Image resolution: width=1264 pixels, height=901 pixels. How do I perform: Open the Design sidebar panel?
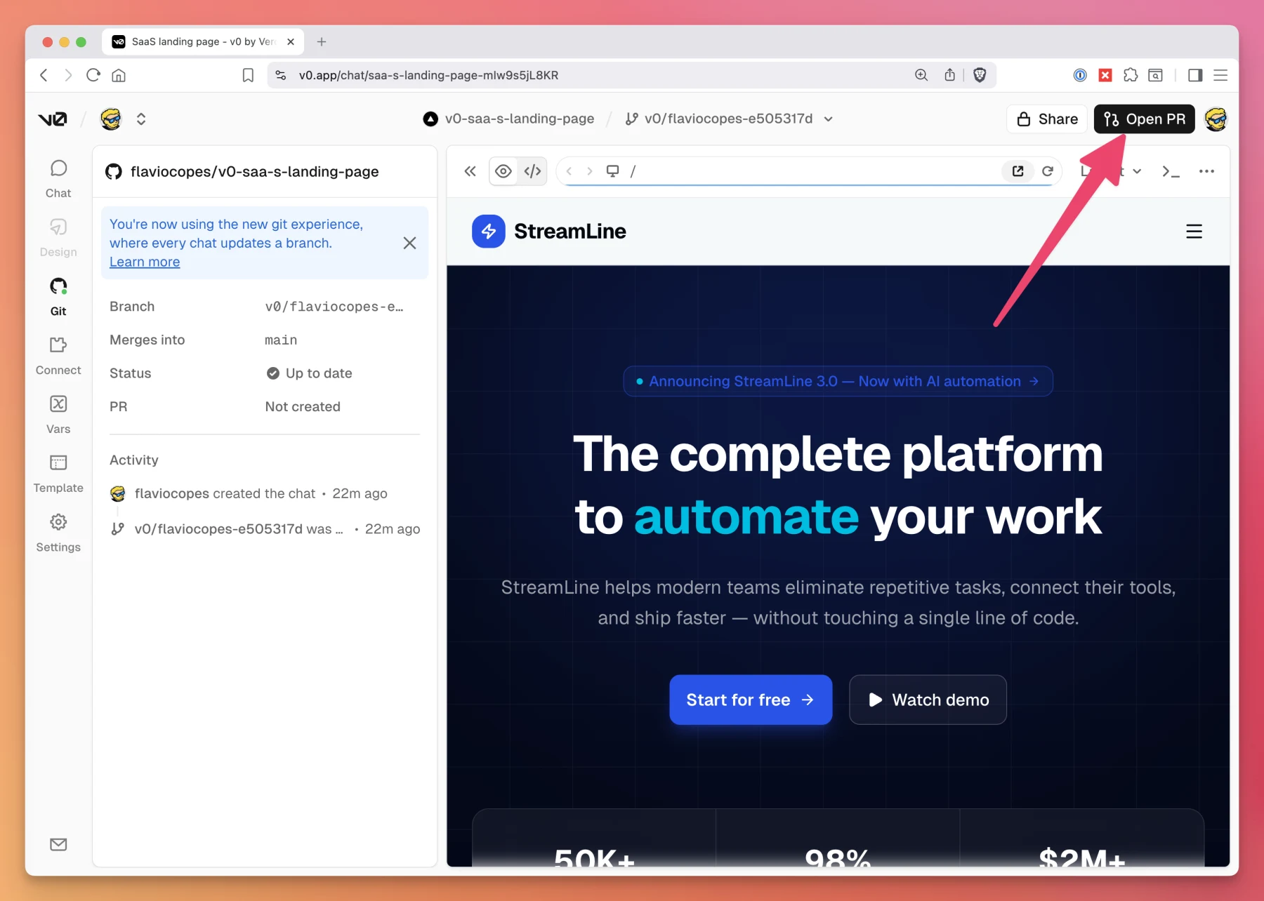pyautogui.click(x=58, y=237)
